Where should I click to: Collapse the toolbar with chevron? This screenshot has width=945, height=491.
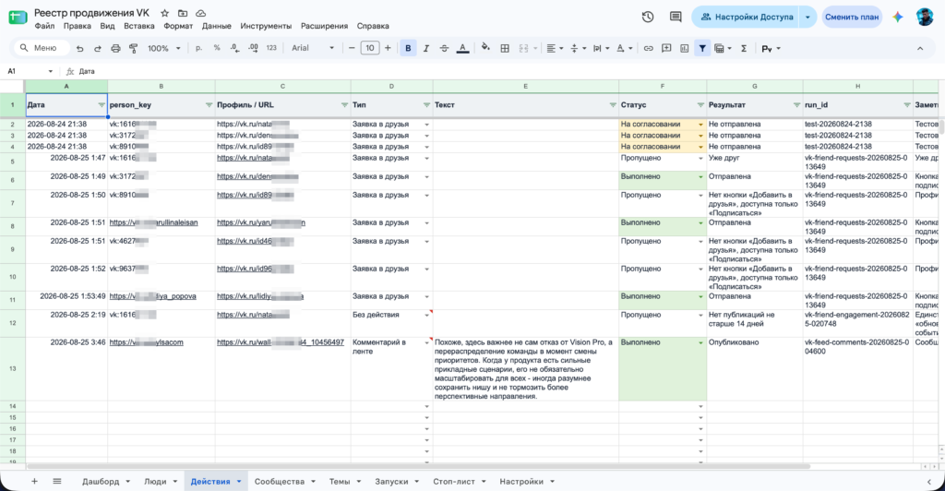[x=920, y=48]
